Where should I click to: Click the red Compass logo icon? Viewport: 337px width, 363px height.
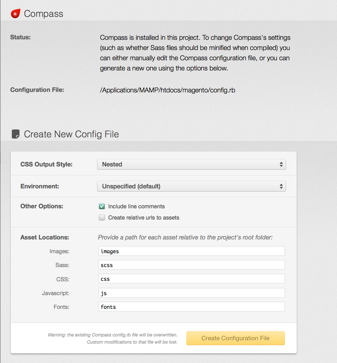click(16, 14)
